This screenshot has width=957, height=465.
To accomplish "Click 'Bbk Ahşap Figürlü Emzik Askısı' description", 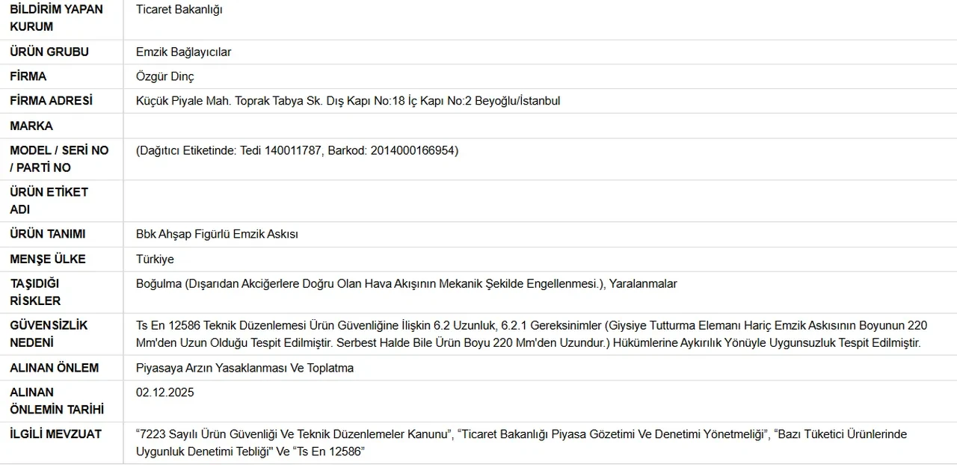I will tap(217, 234).
